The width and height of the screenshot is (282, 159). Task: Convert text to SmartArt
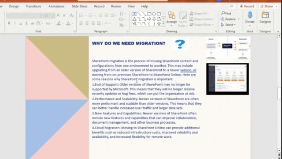[122, 25]
